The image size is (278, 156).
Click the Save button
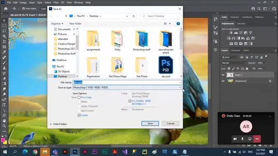pyautogui.click(x=150, y=123)
